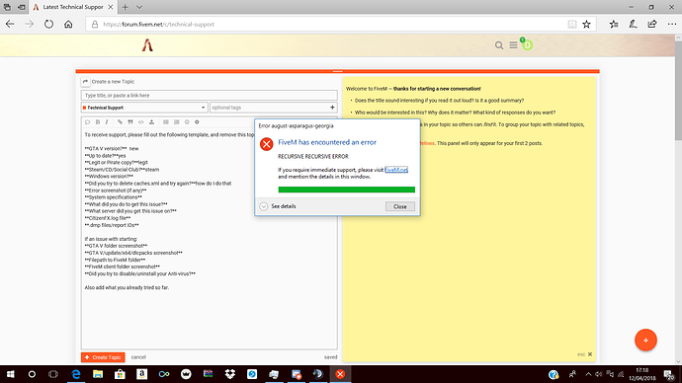Open Microsoft Edge from the taskbar
The height and width of the screenshot is (383, 682).
76,374
